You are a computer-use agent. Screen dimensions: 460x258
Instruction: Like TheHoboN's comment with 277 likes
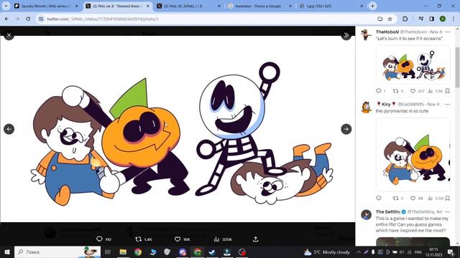point(413,91)
